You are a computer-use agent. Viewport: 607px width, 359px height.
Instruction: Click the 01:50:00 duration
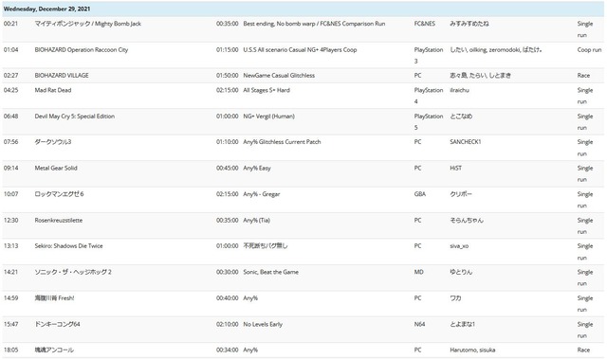click(x=228, y=76)
